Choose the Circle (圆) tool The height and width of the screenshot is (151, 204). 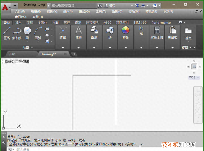tap(27, 32)
